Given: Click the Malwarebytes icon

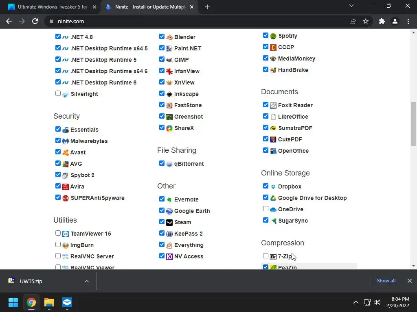Looking at the screenshot, I should [66, 141].
